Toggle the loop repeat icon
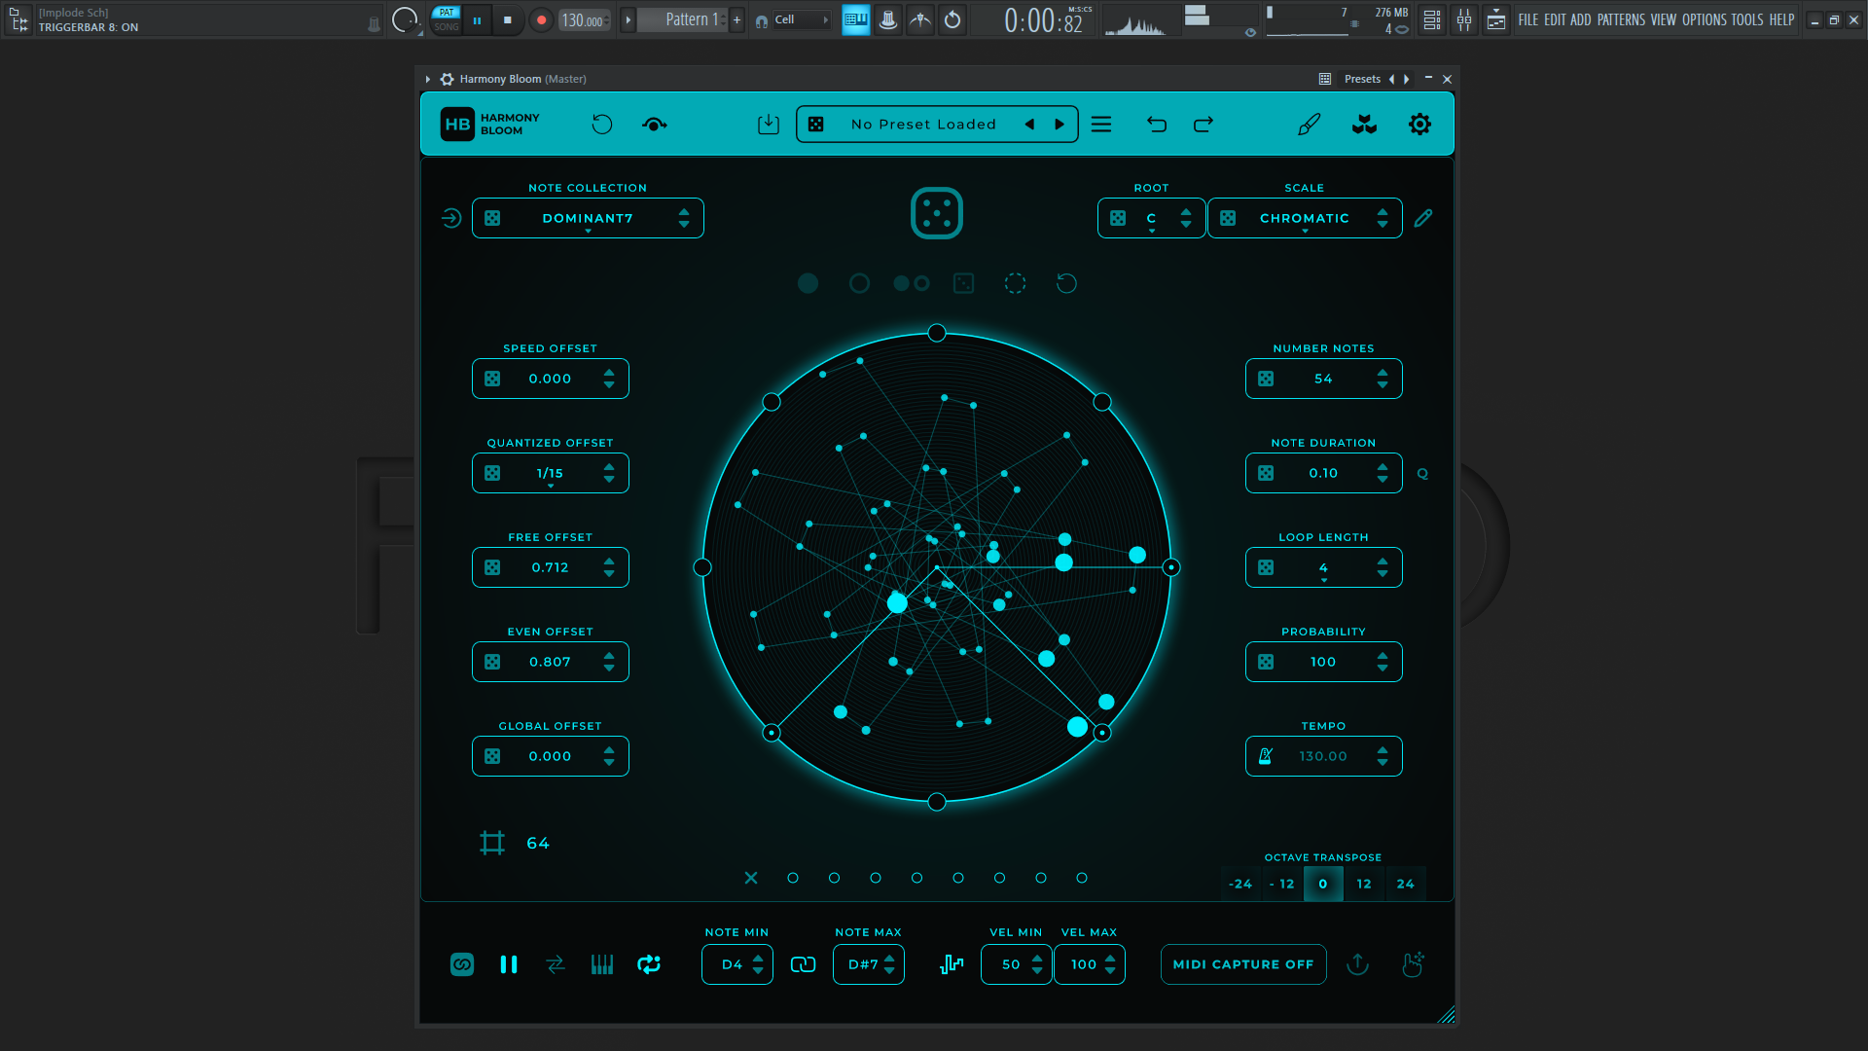The height and width of the screenshot is (1051, 1868). click(x=649, y=964)
